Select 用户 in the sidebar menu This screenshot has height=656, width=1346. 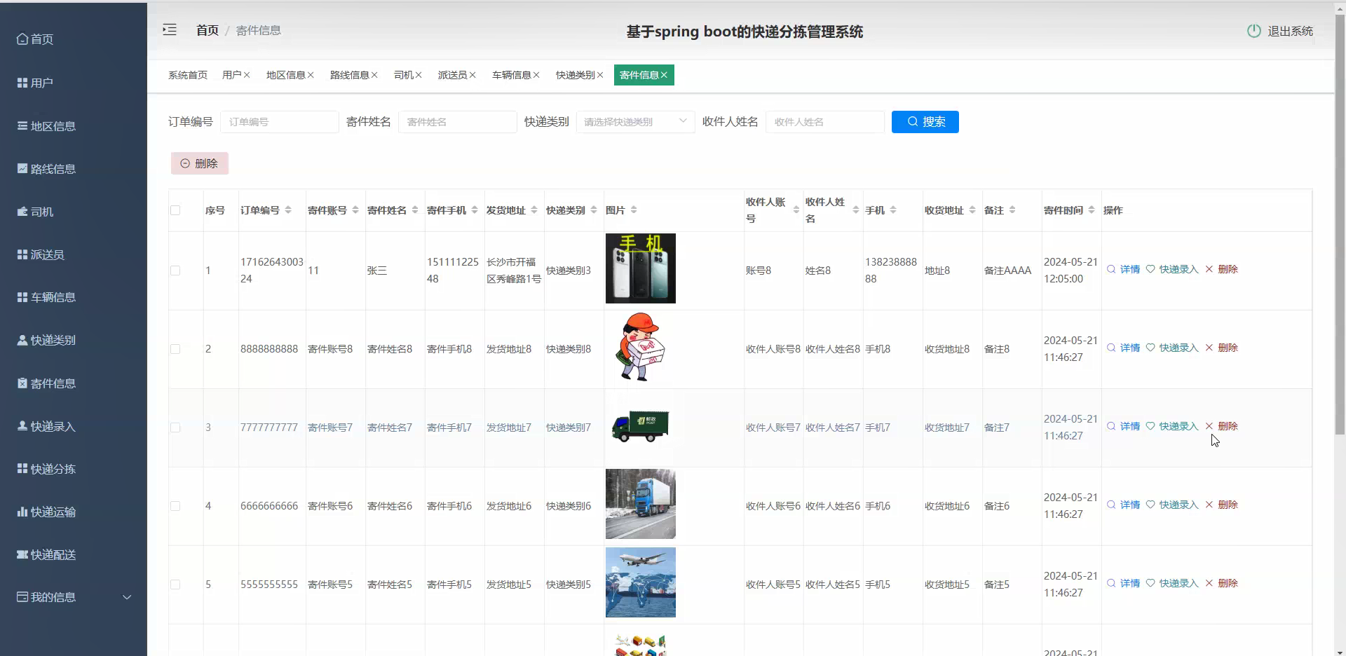tap(40, 83)
